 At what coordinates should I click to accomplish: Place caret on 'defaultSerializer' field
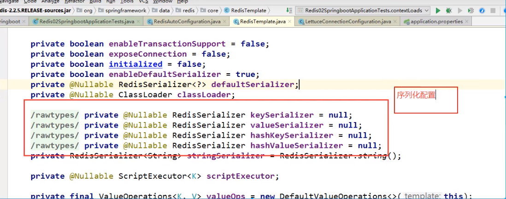point(253,85)
